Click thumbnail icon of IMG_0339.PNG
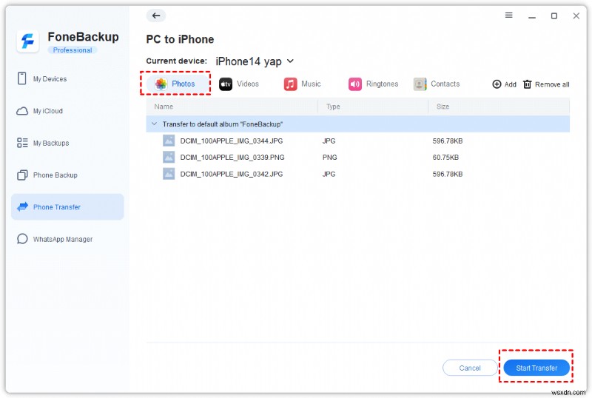 tap(169, 157)
